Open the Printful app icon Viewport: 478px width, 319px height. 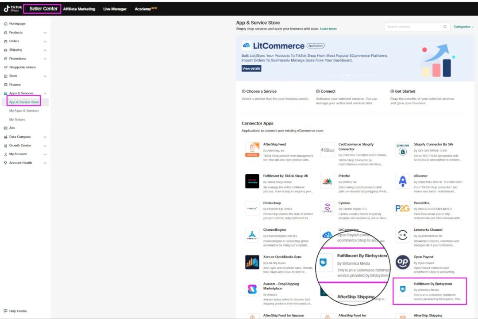(x=328, y=181)
